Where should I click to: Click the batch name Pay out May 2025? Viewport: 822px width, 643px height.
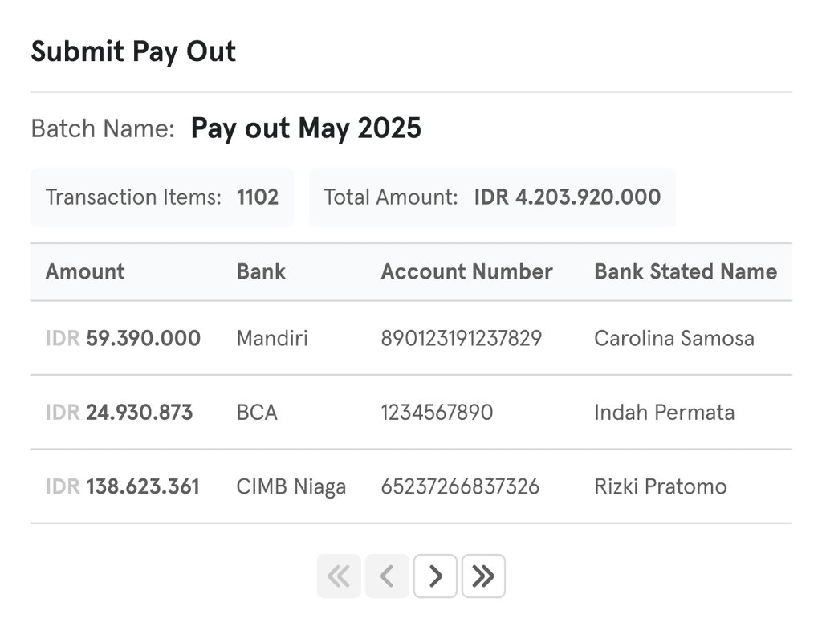(306, 128)
